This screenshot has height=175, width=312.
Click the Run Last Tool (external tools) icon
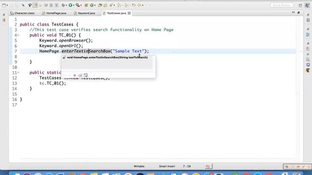point(78,5)
